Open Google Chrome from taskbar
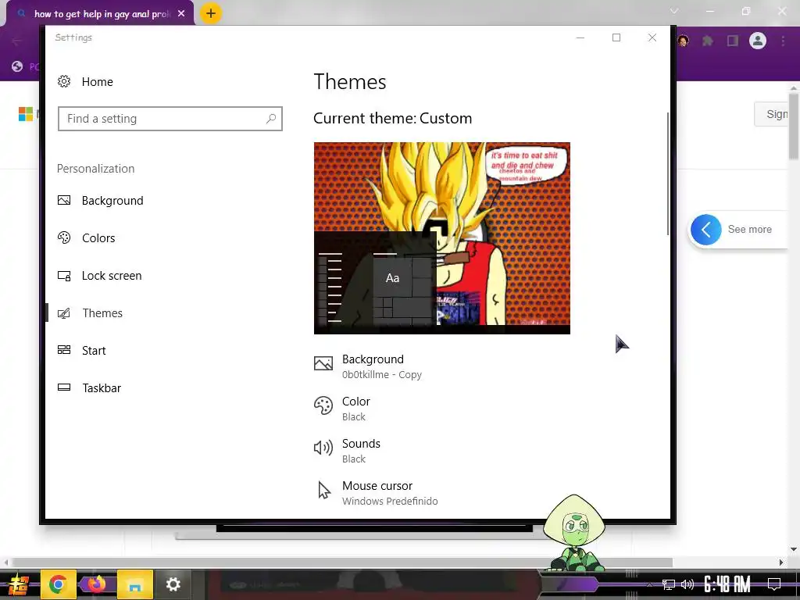Screen dimensions: 800x600 (x=58, y=584)
